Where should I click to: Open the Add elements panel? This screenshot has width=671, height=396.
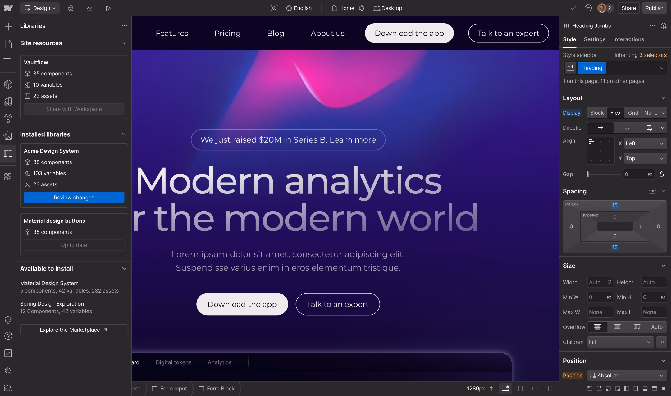coord(8,27)
